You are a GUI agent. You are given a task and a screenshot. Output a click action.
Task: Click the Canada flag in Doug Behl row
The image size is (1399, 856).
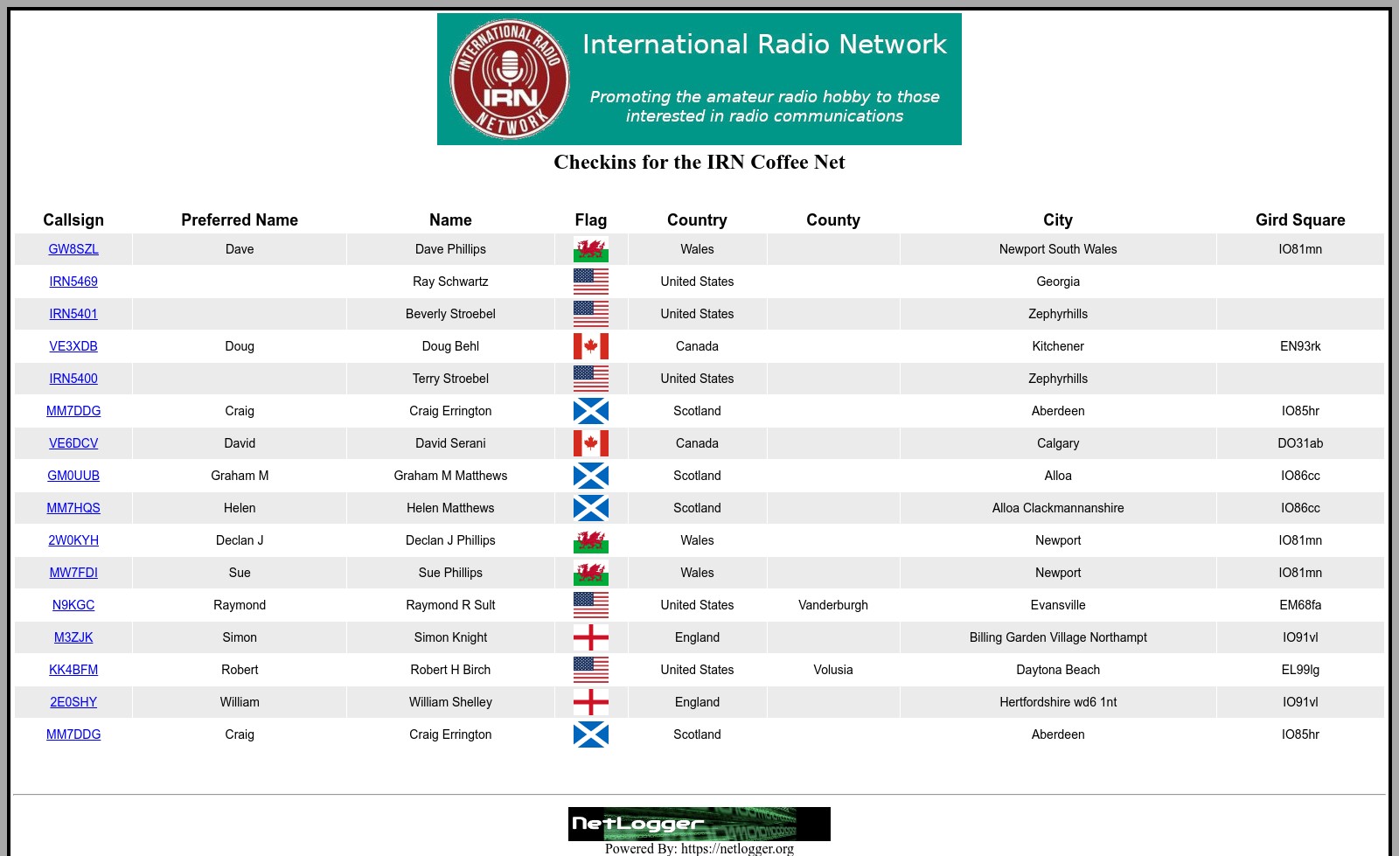tap(590, 346)
